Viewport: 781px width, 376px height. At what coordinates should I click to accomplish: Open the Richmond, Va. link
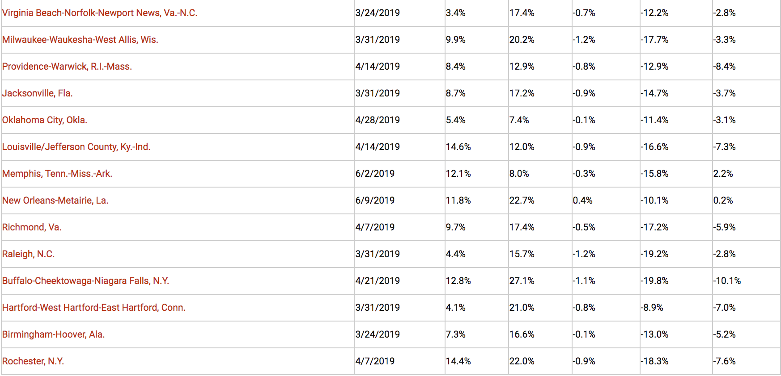32,227
